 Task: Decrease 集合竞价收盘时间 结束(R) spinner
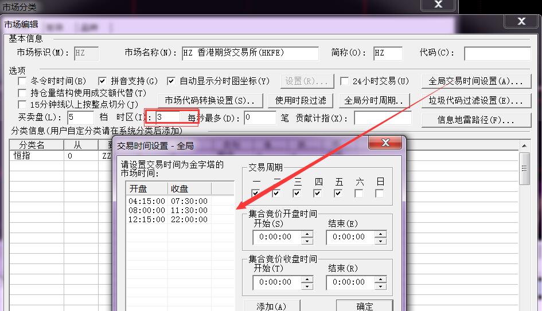[380, 286]
